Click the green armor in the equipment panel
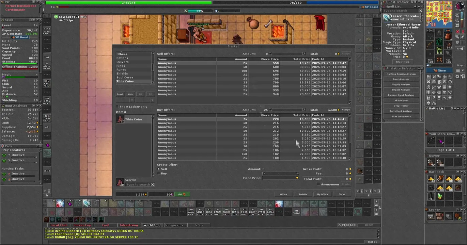Image resolution: width=467 pixels, height=245 pixels. point(439,42)
